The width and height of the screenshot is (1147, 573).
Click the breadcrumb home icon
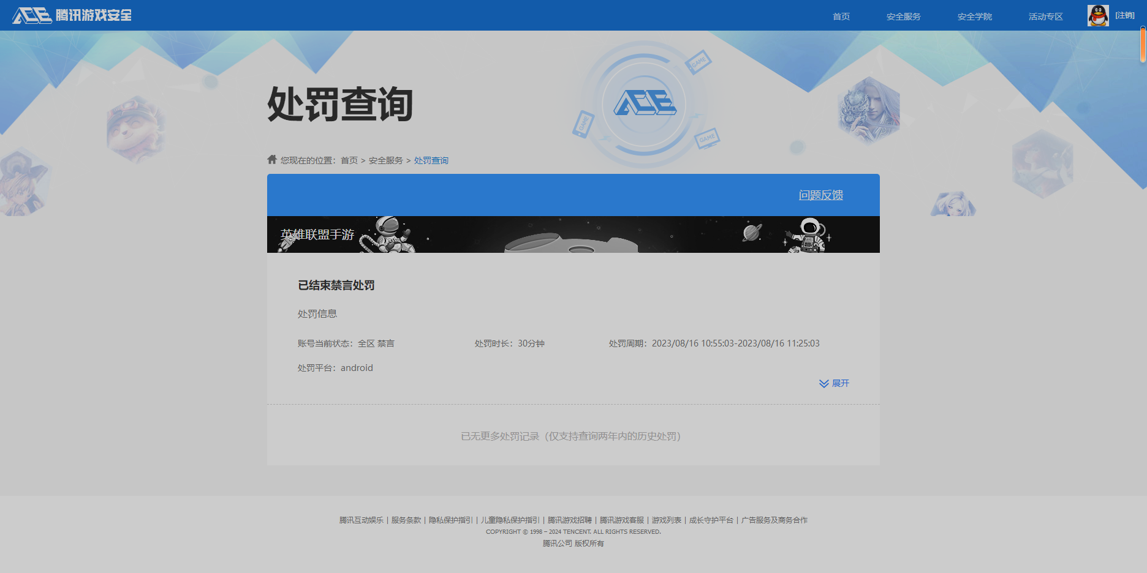click(272, 159)
